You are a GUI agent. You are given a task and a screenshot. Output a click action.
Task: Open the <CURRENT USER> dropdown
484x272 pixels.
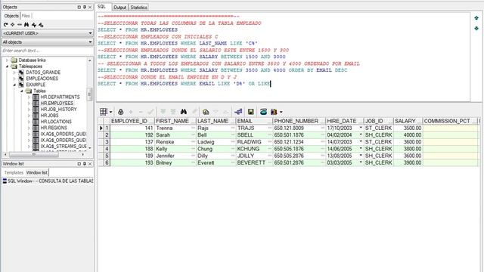tap(48, 33)
